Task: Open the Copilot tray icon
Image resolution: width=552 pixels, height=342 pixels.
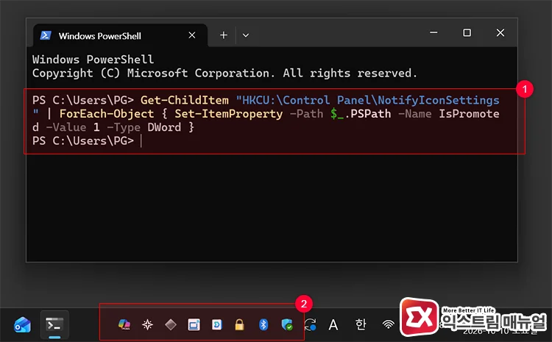Action: coord(124,324)
